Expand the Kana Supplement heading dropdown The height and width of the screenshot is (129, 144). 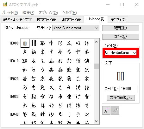coord(76,28)
